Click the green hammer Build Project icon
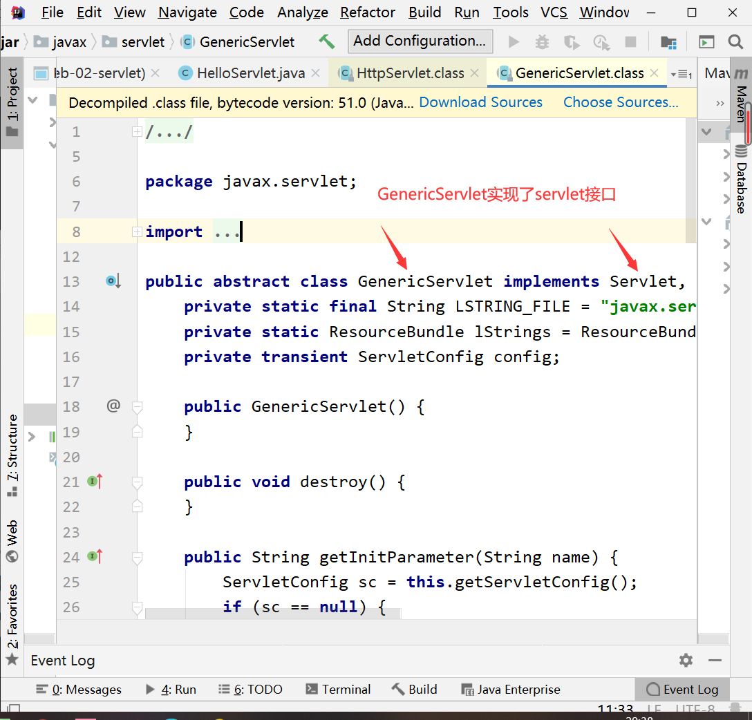Screen dimensions: 752x720 coord(327,41)
